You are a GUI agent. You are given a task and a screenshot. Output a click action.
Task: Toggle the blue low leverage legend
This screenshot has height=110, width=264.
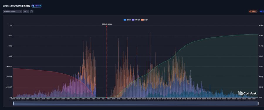[127, 20]
